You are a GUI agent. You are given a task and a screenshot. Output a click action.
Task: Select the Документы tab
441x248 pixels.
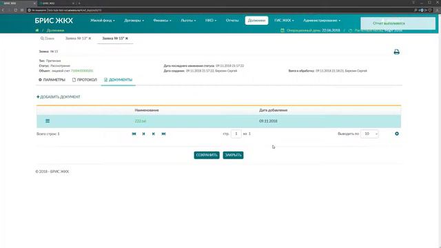click(x=118, y=80)
